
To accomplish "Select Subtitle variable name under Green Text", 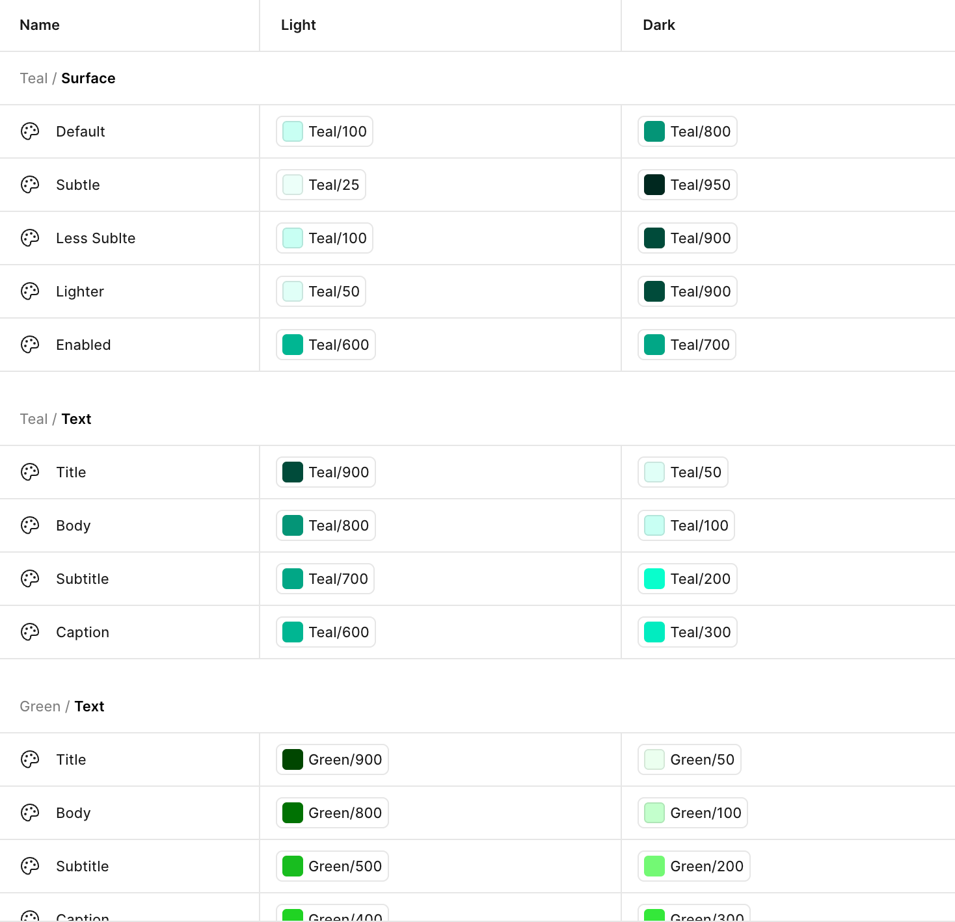I will [83, 866].
